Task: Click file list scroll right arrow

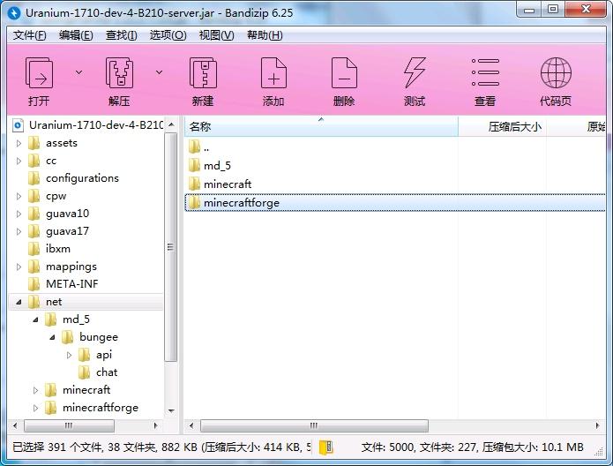Action: [x=598, y=425]
